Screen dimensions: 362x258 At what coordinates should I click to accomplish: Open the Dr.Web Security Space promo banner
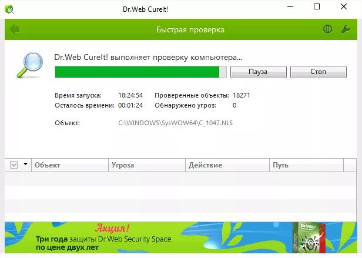tap(181, 237)
